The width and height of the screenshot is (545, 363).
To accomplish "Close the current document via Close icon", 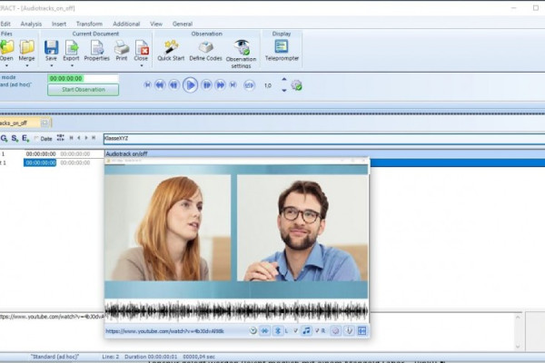I will pos(142,47).
